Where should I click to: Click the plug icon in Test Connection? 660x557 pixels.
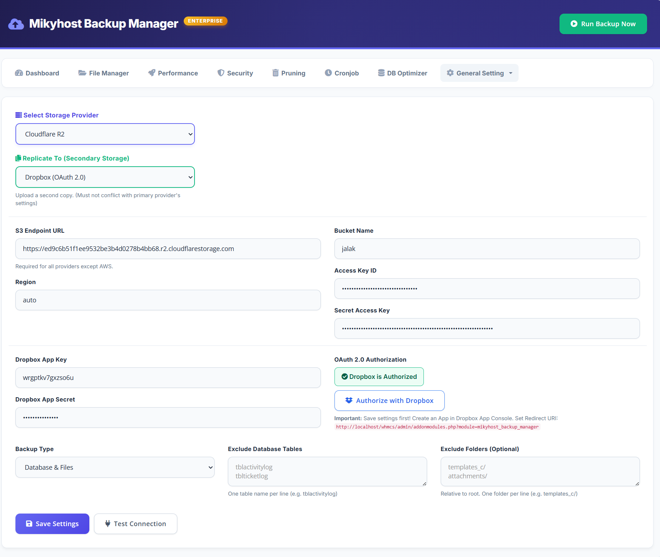point(108,524)
